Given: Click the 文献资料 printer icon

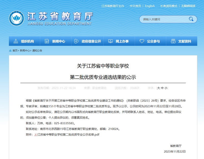Looking at the screenshot, I should tap(174, 41).
